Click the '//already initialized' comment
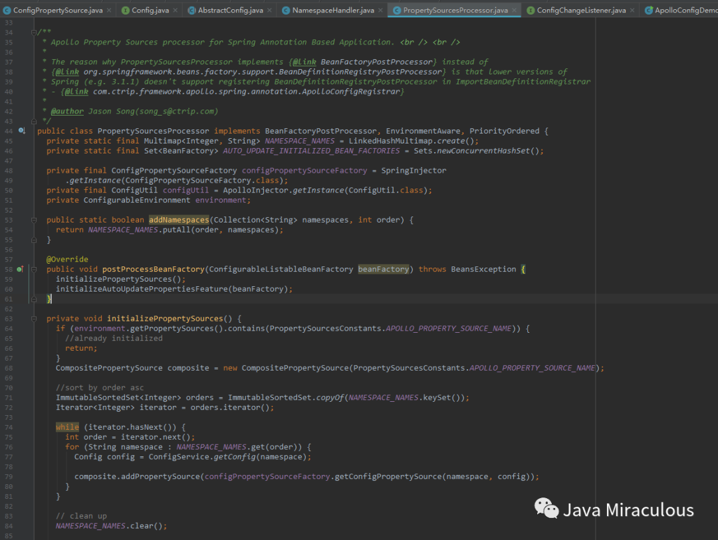This screenshot has height=540, width=718. tap(114, 338)
